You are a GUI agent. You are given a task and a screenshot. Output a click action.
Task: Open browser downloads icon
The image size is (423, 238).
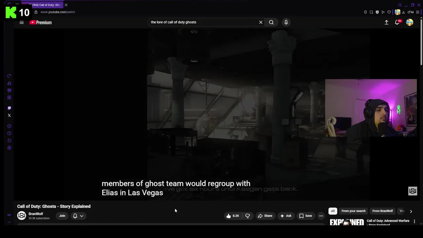(x=404, y=12)
